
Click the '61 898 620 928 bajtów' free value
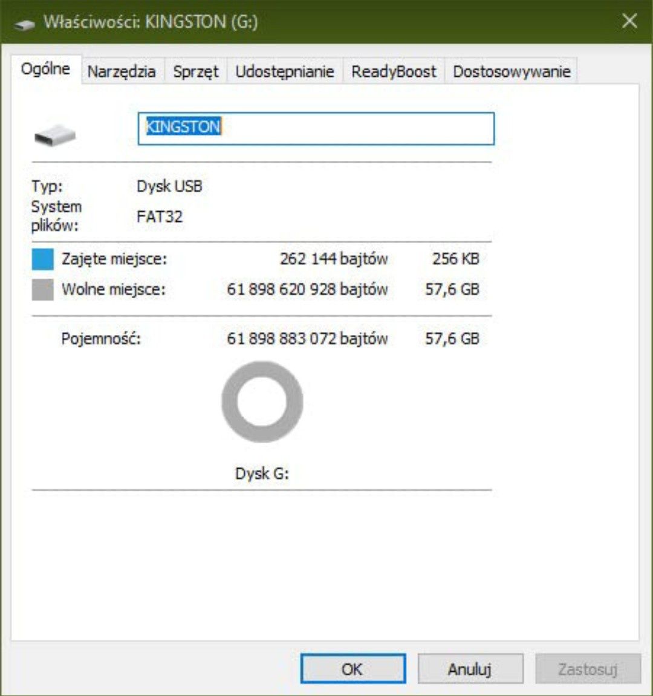click(307, 289)
